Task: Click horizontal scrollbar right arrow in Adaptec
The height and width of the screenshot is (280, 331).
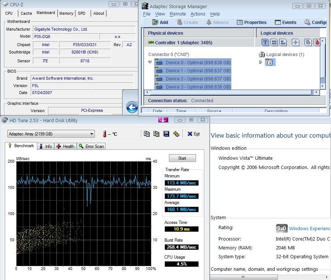Action: click(316, 92)
